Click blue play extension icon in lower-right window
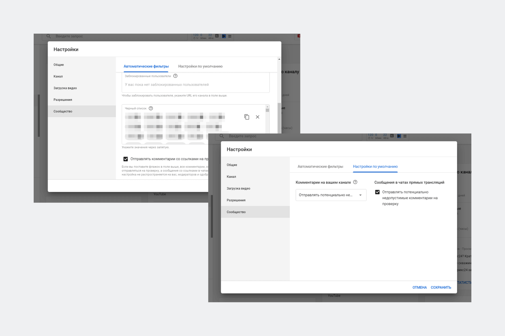505x336 pixels. coord(399,136)
